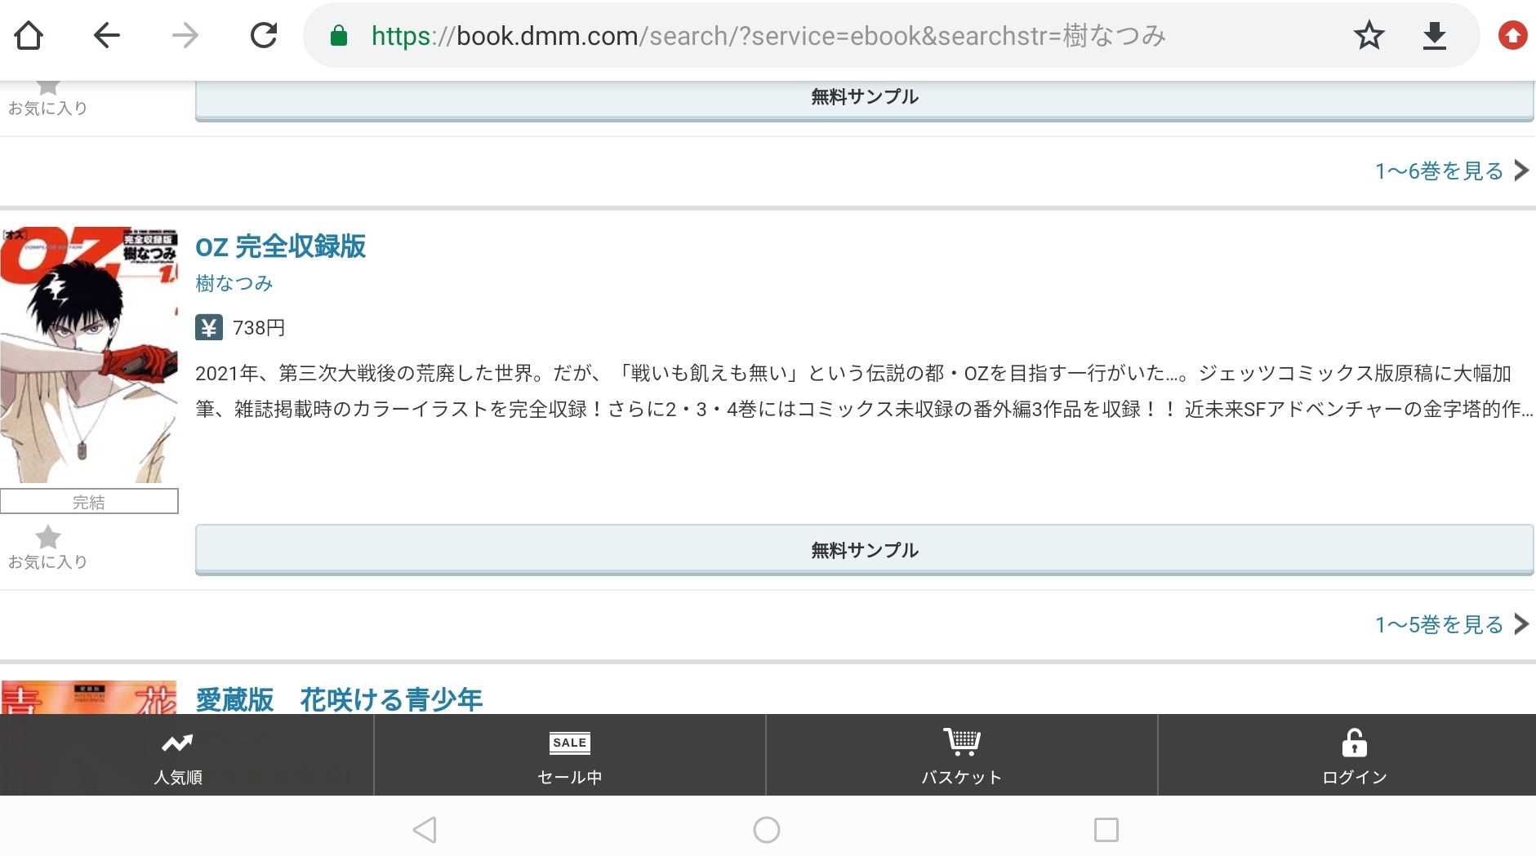Click author link 樹なつみ under OZ
This screenshot has height=856, width=1536.
click(234, 283)
